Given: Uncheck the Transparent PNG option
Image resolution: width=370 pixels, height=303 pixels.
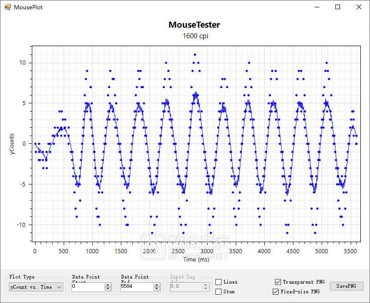Looking at the screenshot, I should coord(278,282).
